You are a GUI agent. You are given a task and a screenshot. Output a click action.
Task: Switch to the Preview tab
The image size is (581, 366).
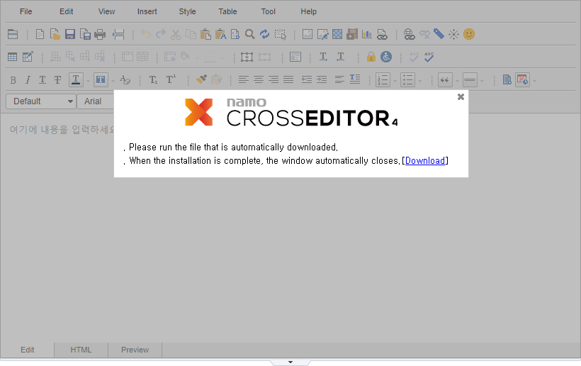[x=135, y=350]
